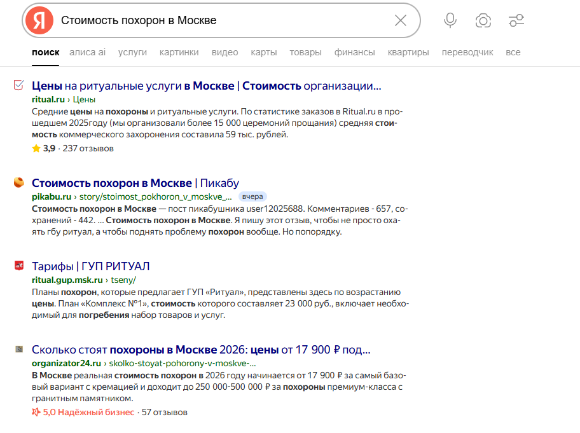Click the 5,0 Надёжный бизнес rating label
580x433 pixels.
coord(88,412)
